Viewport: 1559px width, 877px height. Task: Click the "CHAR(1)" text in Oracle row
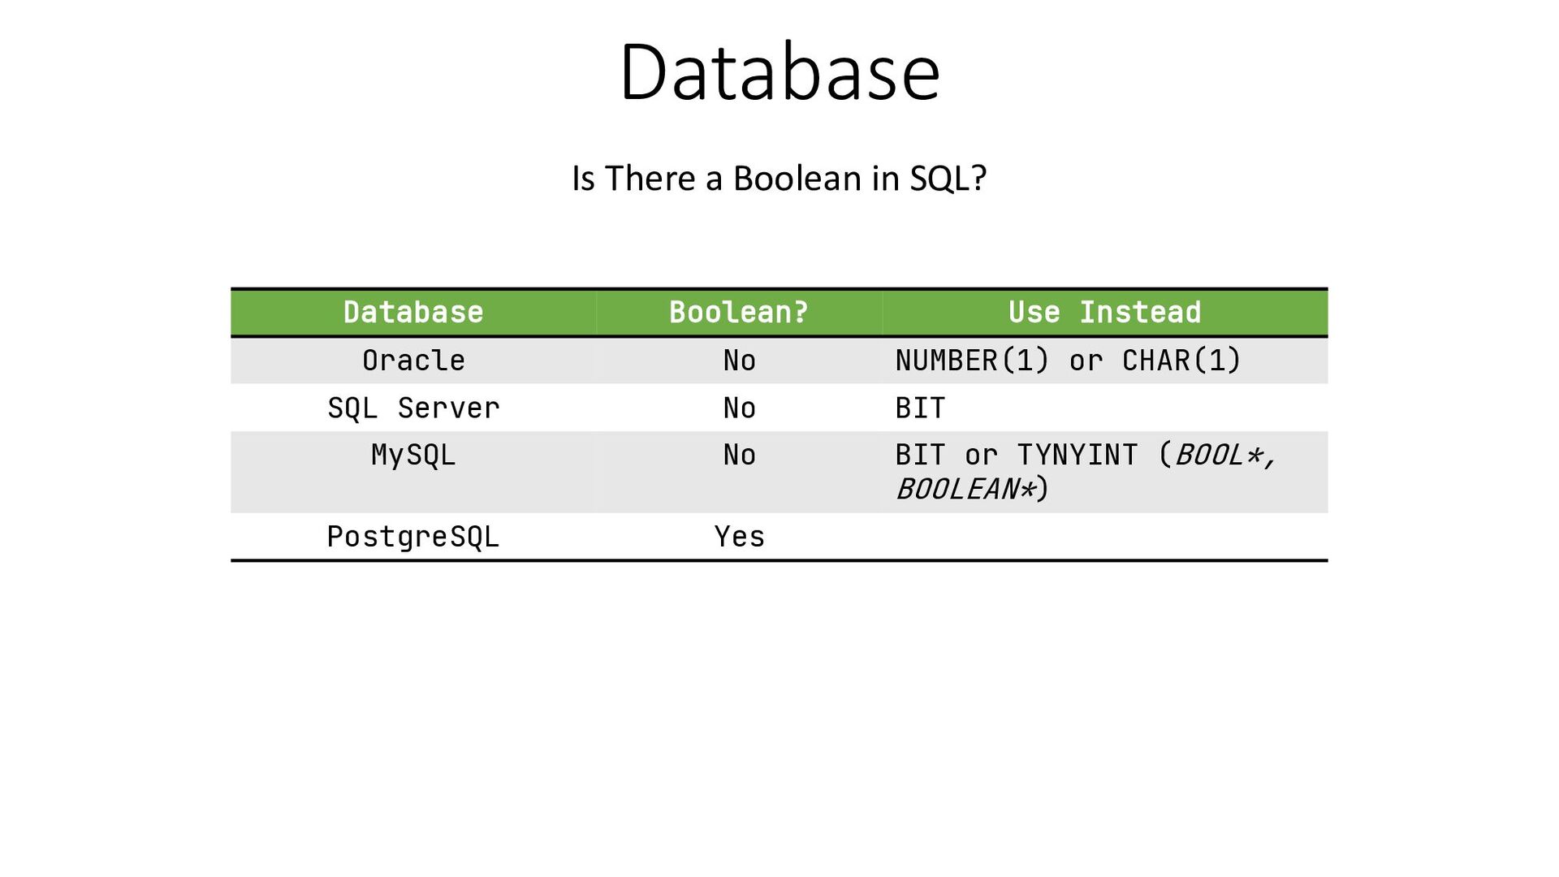tap(1181, 360)
